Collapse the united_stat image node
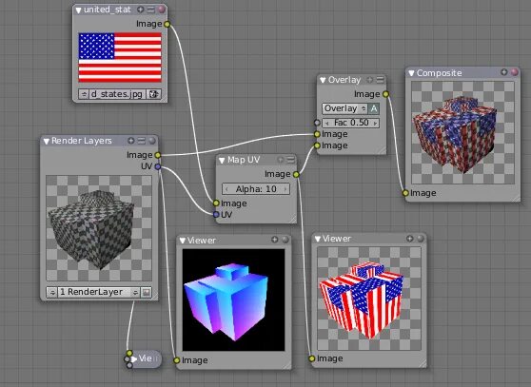This screenshot has width=531, height=387. (x=79, y=10)
